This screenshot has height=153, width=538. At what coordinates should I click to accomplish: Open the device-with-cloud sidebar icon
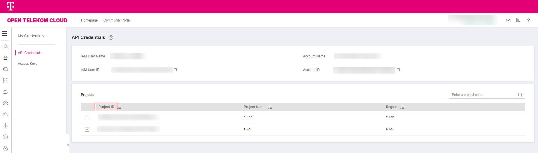coord(5,81)
